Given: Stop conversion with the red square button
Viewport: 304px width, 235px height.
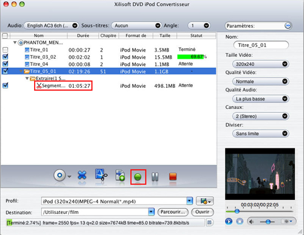Looking at the screenshot, I should click(173, 176).
